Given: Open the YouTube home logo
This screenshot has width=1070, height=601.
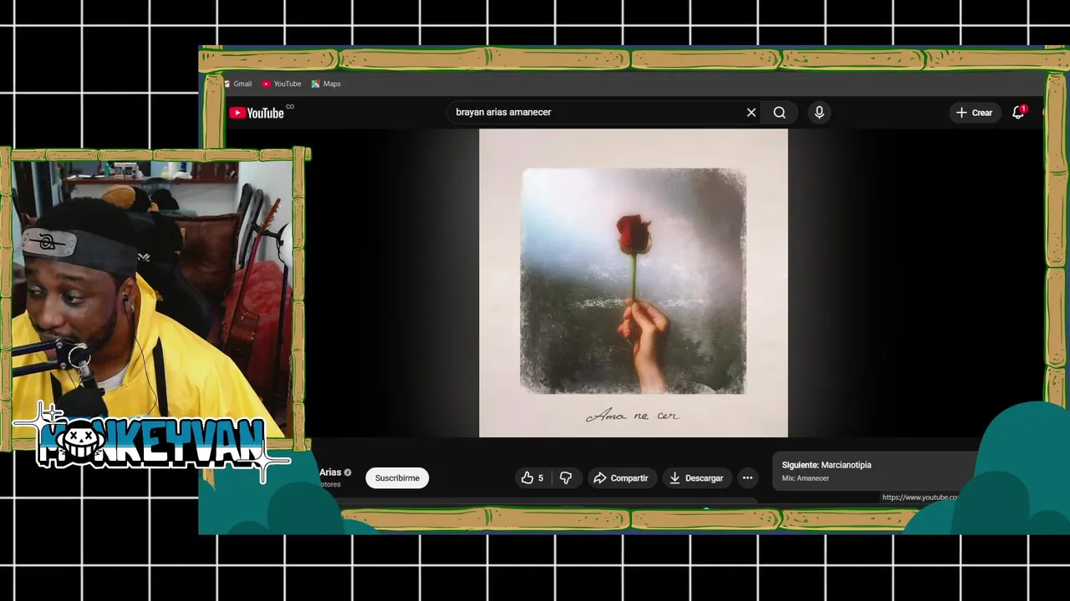Looking at the screenshot, I should tap(257, 113).
